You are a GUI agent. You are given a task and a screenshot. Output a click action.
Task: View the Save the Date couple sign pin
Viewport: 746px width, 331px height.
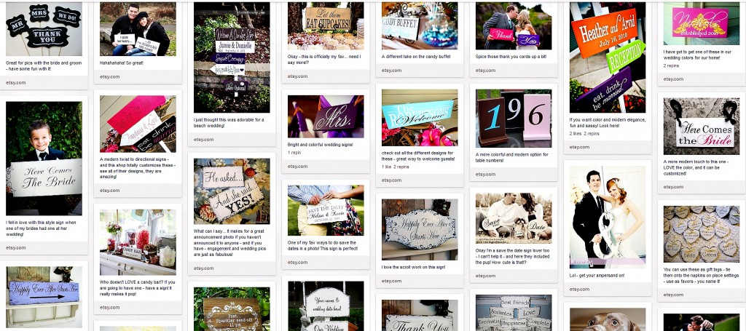pos(326,210)
